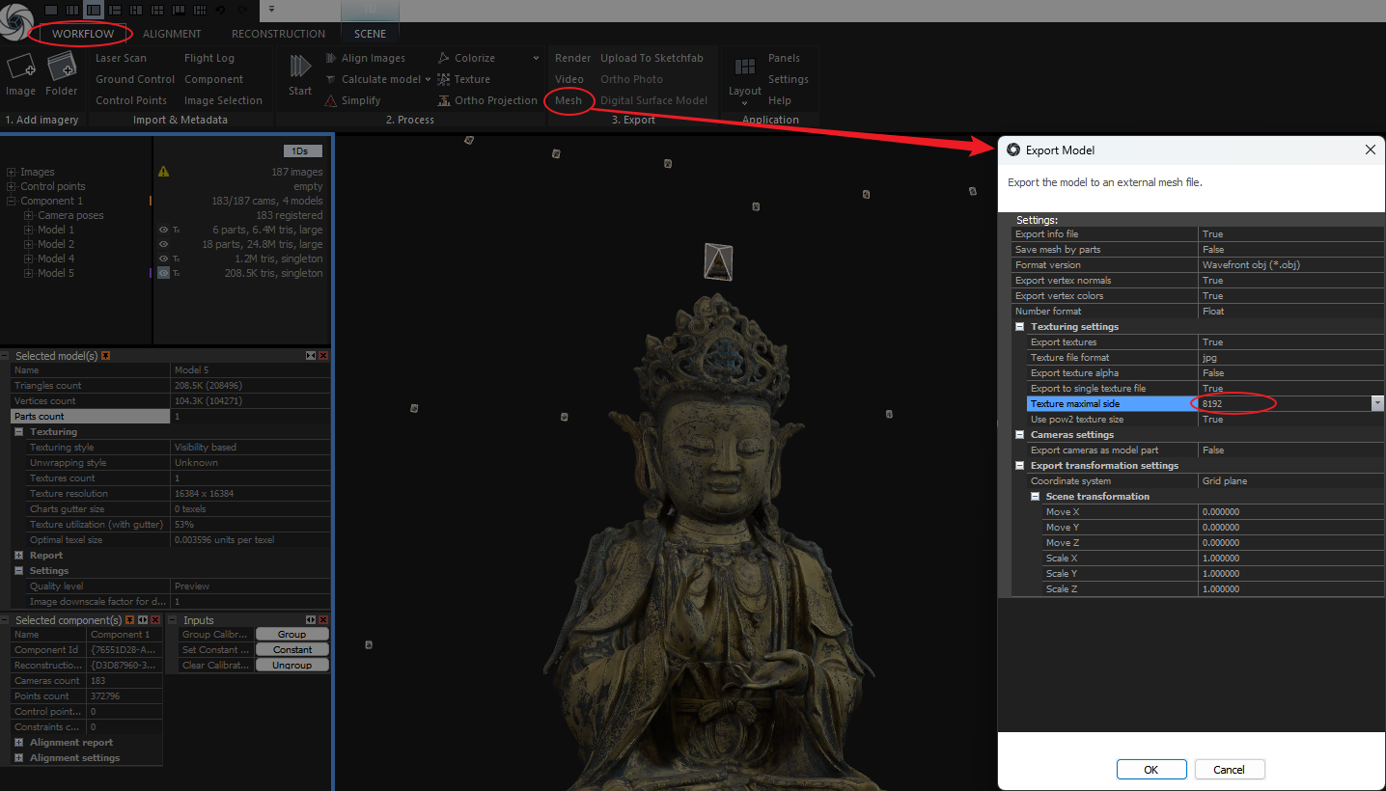Pin the Selected model(s) panel
This screenshot has height=791, width=1386.
(x=106, y=356)
